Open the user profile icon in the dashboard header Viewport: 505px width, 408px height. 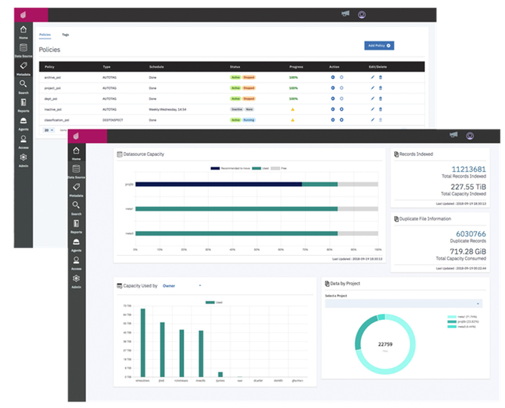470,135
